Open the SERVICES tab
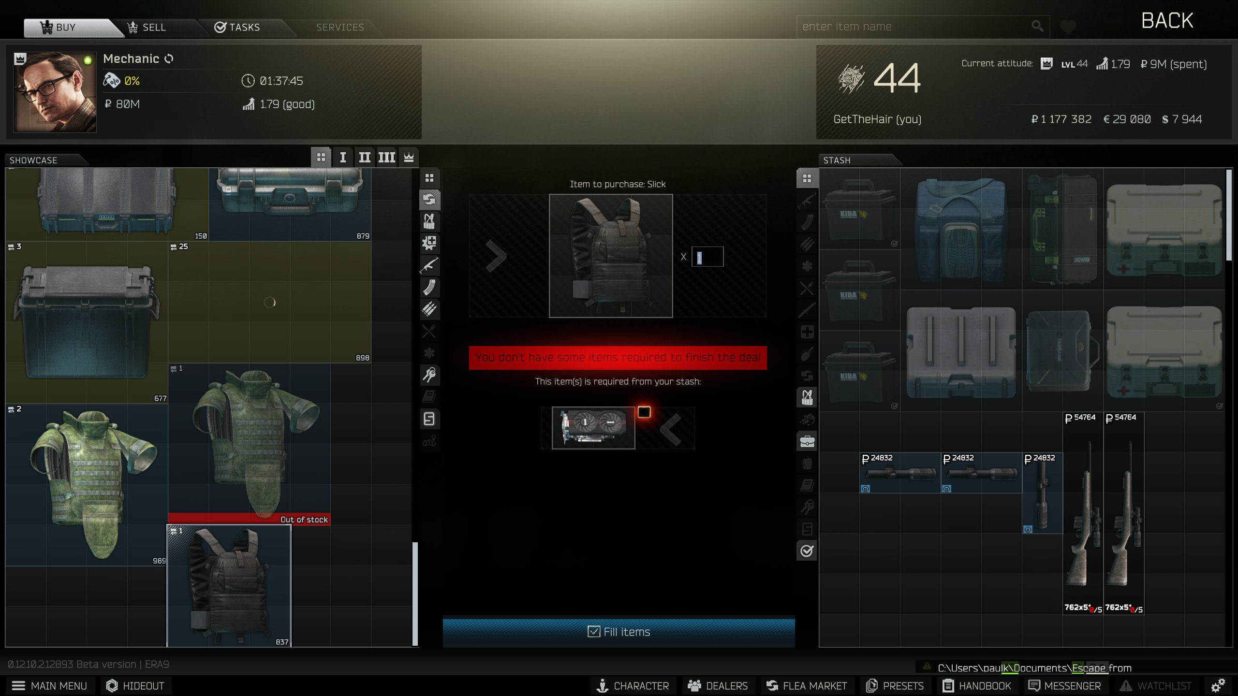The image size is (1238, 696). 340,28
